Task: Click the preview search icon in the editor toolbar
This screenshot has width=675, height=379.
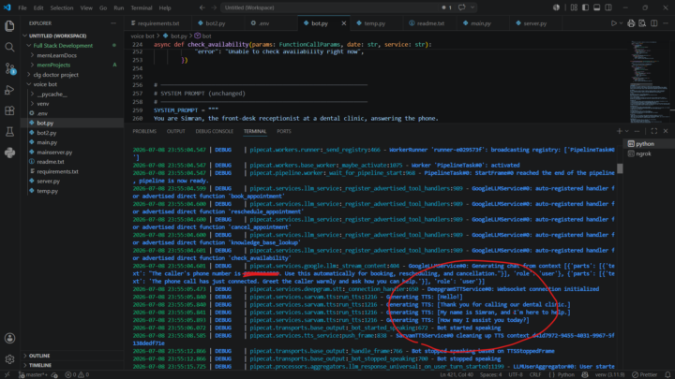Action: point(642,23)
